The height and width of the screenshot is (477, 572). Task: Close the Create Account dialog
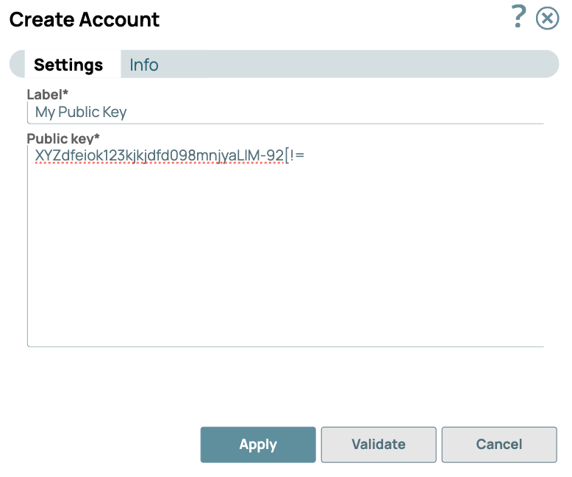click(x=547, y=18)
